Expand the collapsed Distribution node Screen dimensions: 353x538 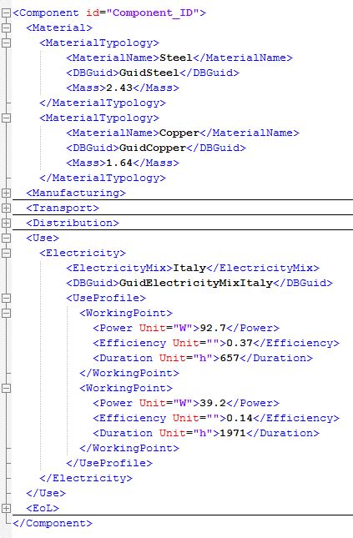coord(6,223)
